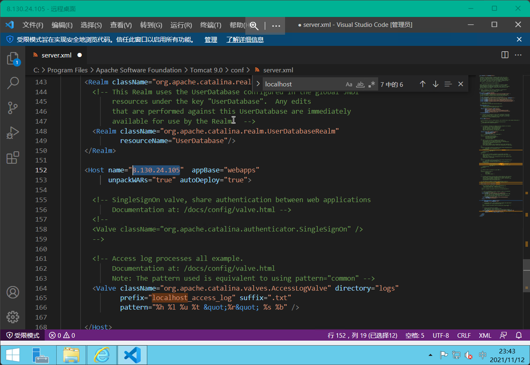Toggle Match Case in find widget
The image size is (530, 365).
[349, 84]
